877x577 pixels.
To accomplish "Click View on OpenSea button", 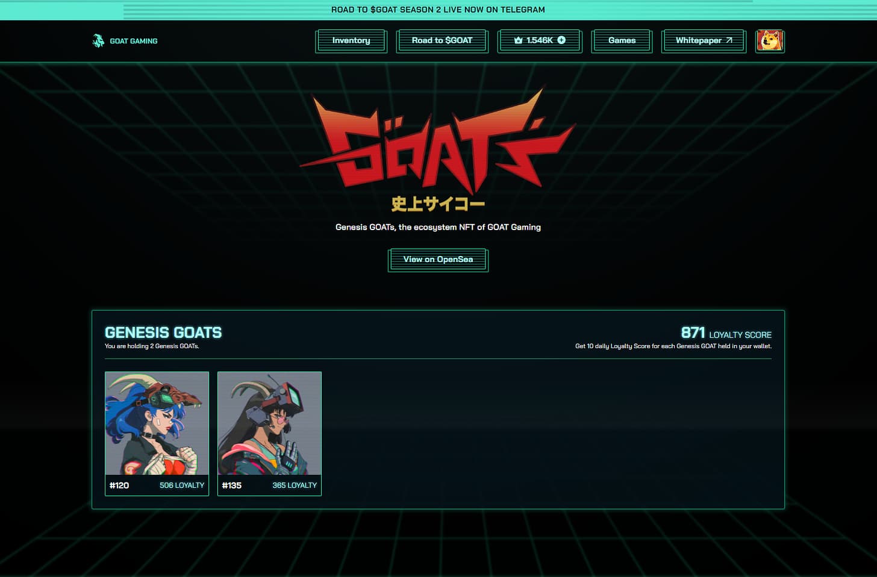I will [x=438, y=260].
